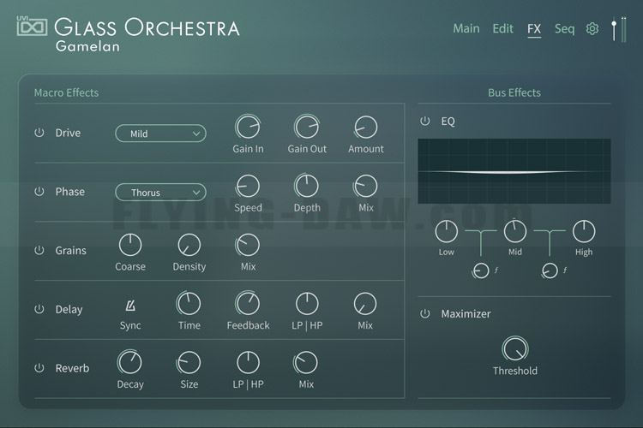Image resolution: width=643 pixels, height=428 pixels.
Task: Click the Delay Time knob
Action: pyautogui.click(x=189, y=304)
